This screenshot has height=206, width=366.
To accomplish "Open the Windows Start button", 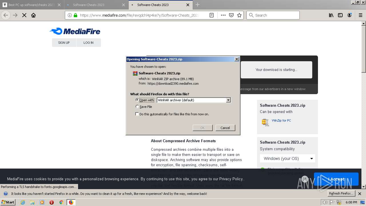I will coord(8,202).
